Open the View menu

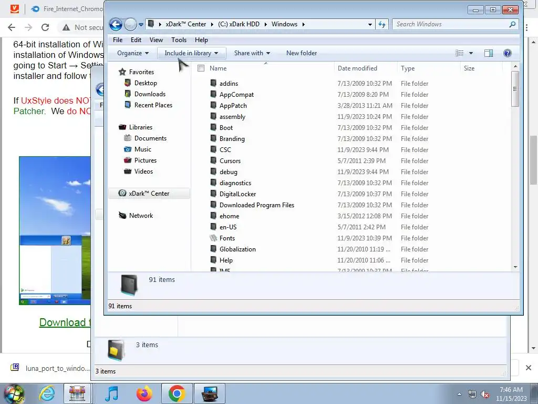tap(156, 40)
